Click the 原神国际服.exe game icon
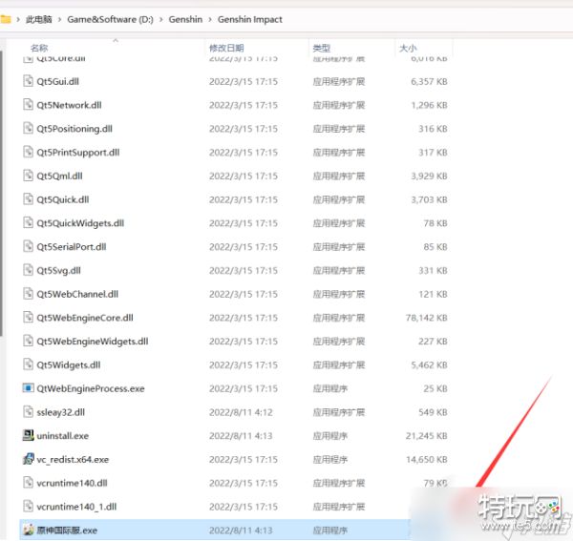 (x=28, y=530)
